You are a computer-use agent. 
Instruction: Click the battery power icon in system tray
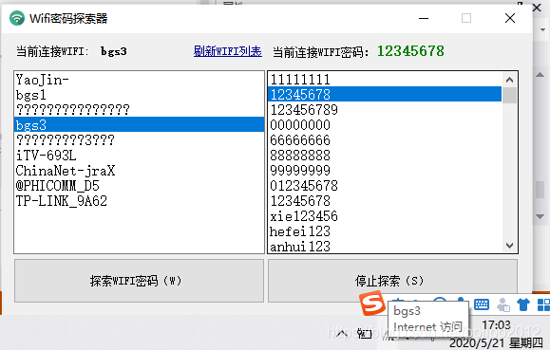tap(365, 334)
